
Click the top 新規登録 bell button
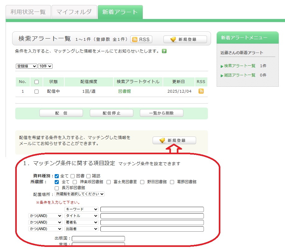click(185, 39)
